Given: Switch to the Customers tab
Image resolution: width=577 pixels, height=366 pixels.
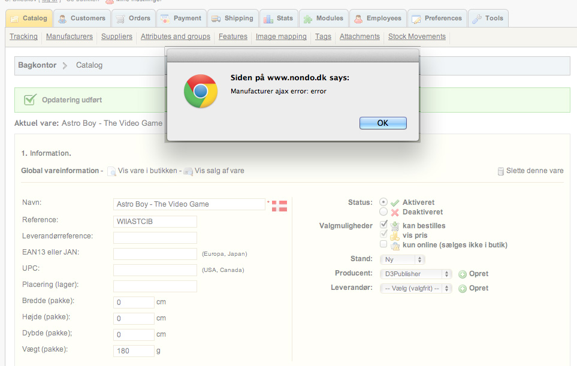Looking at the screenshot, I should [x=82, y=19].
